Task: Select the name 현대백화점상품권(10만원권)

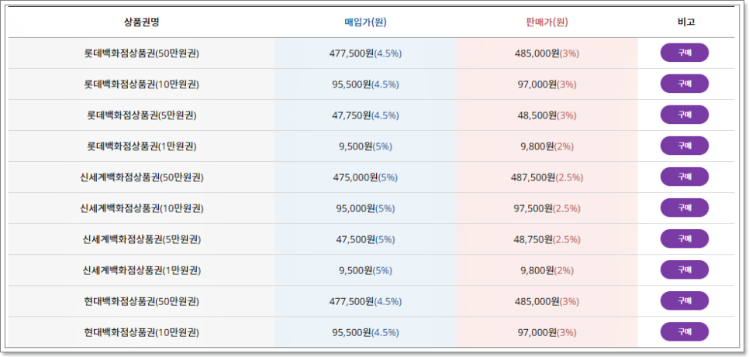Action: click(141, 333)
